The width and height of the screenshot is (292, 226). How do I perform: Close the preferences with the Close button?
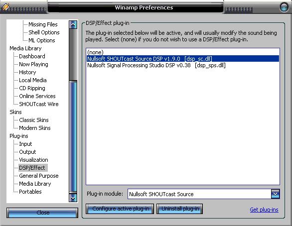(x=42, y=213)
